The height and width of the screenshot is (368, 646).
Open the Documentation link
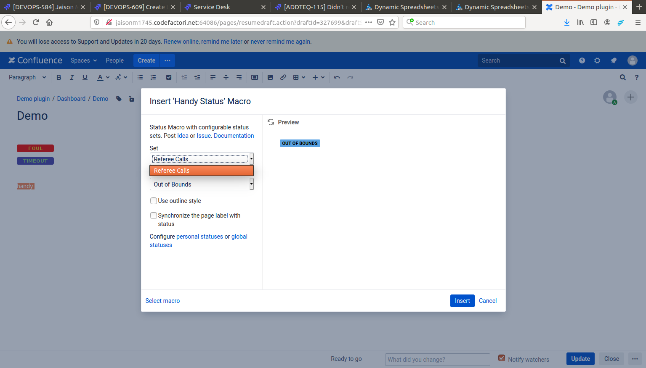234,136
